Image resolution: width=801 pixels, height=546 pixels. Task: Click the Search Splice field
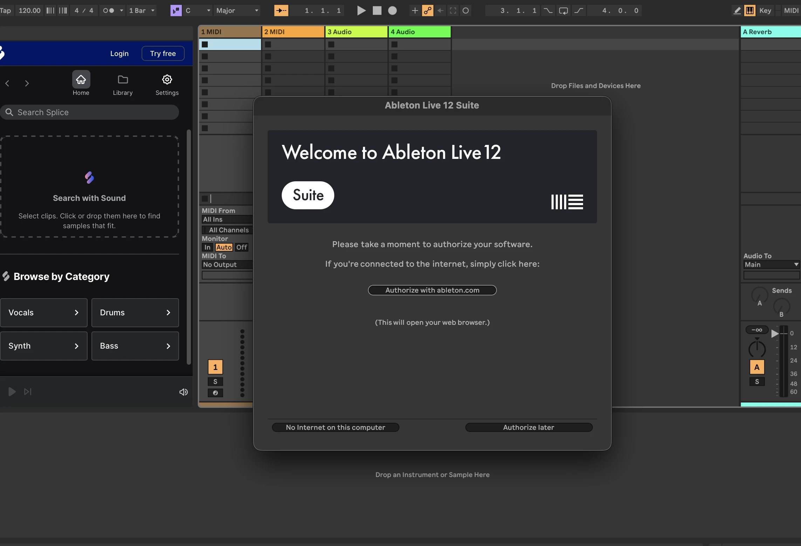coord(90,112)
